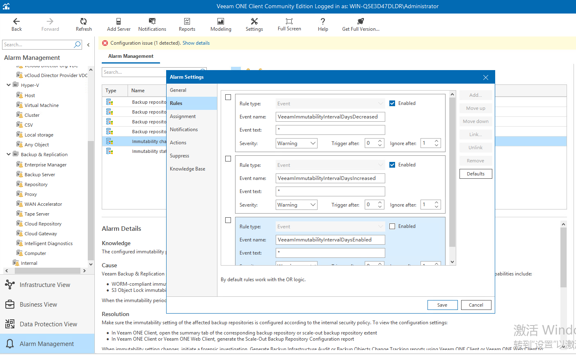The width and height of the screenshot is (576, 355).
Task: Open the Assignment settings page
Action: (x=192, y=116)
